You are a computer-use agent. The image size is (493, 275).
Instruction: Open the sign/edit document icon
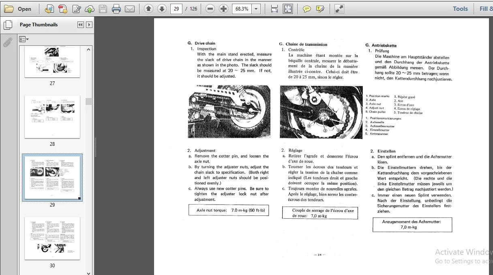76,9
